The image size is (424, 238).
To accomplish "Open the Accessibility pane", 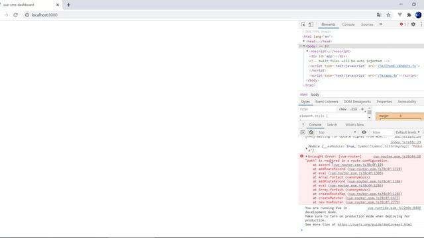I will [407, 102].
